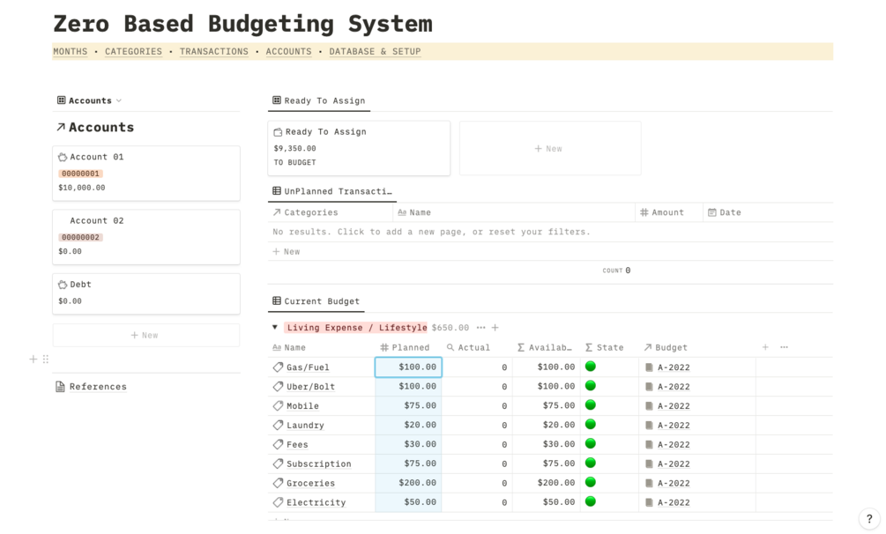Click the piggy bank icon on Debt card
886x534 pixels.
click(x=63, y=285)
